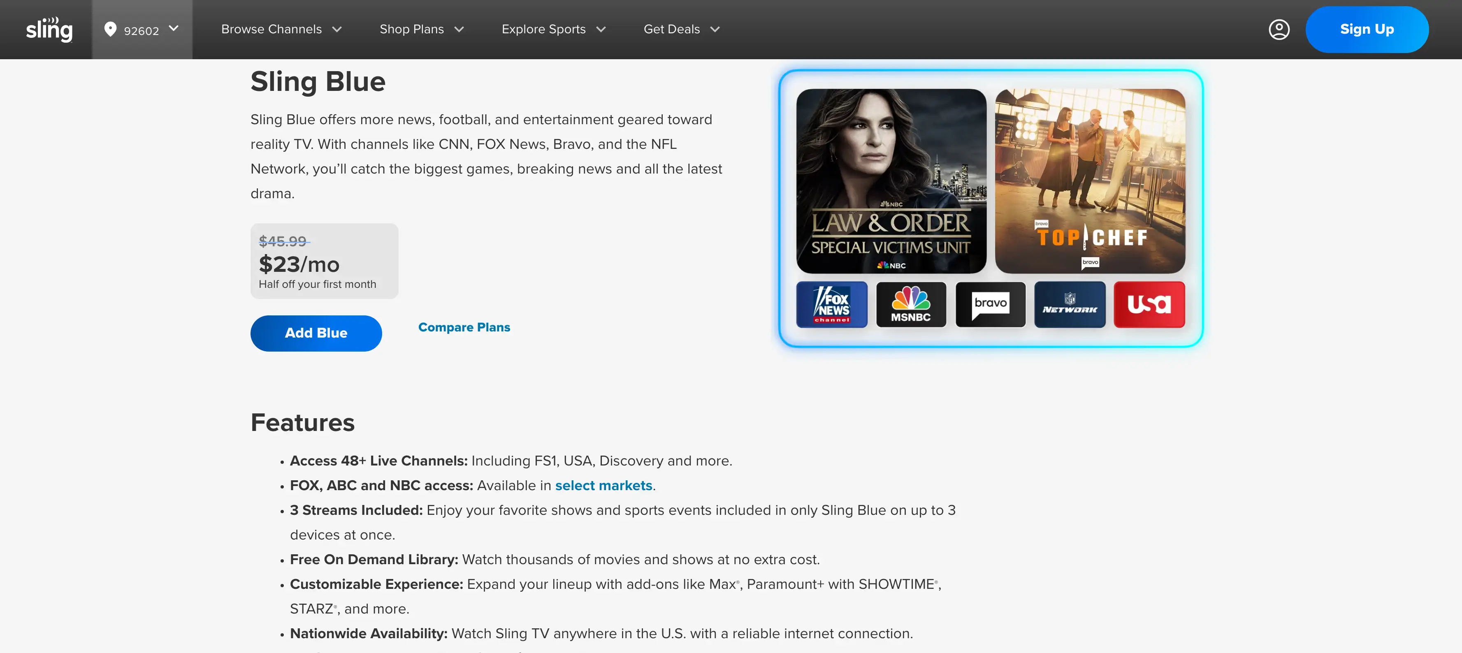
Task: Open the Get Deals menu
Action: pos(671,29)
